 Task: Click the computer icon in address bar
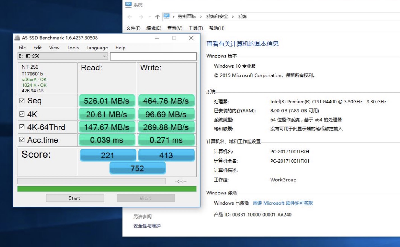tap(167, 16)
